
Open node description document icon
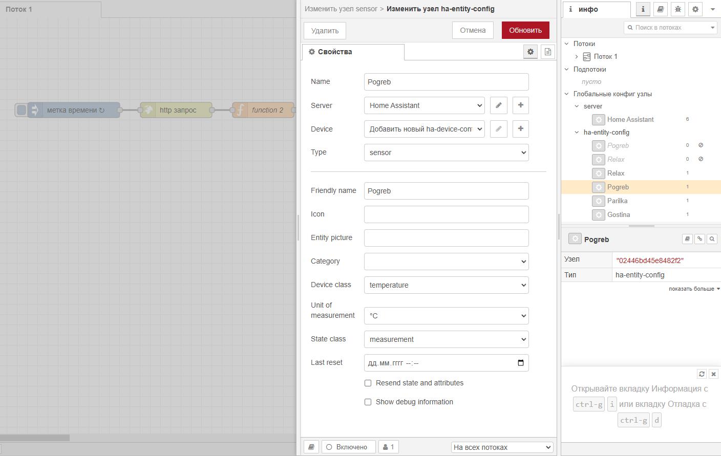(x=547, y=52)
